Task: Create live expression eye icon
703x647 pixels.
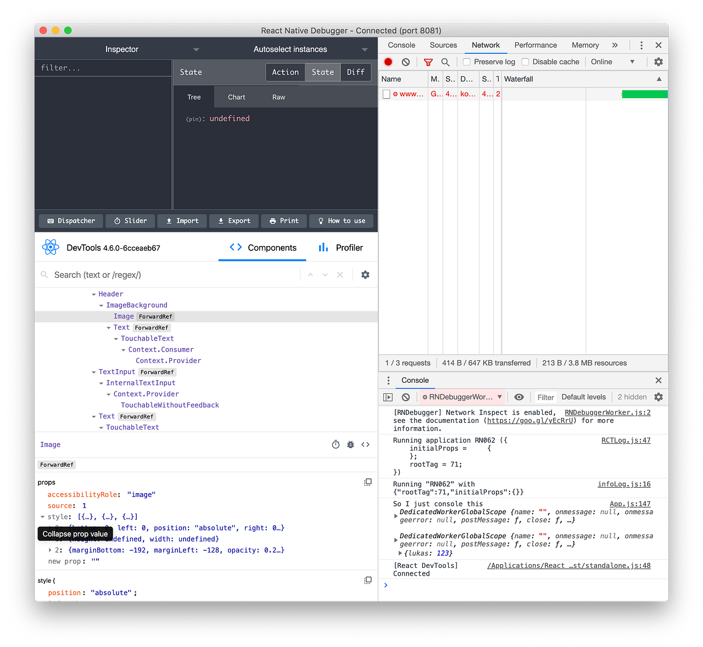Action: tap(519, 397)
